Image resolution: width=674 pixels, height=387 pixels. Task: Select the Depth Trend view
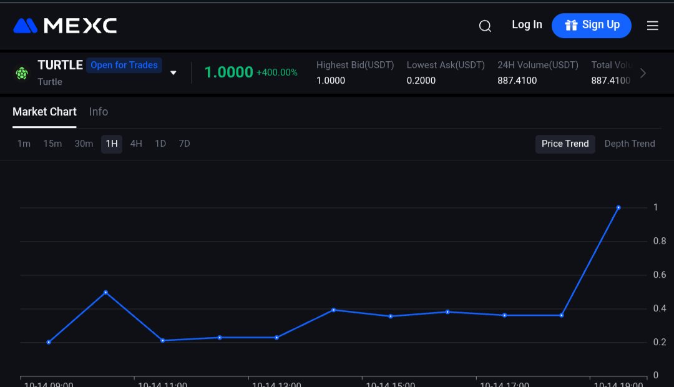pos(630,144)
